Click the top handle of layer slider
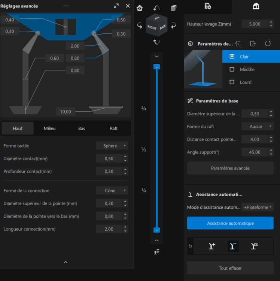 pos(156,67)
